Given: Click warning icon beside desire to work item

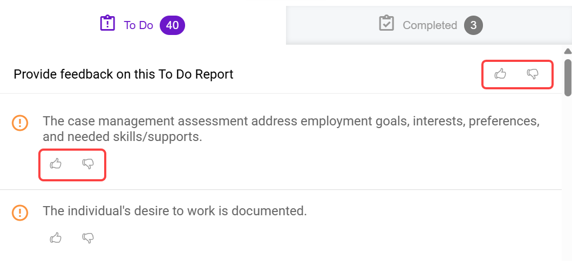Looking at the screenshot, I should pyautogui.click(x=20, y=213).
